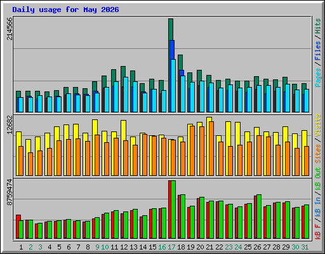Click the dark green hits bar for day 12
The width and height of the screenshot is (325, 254).
[x=123, y=72]
